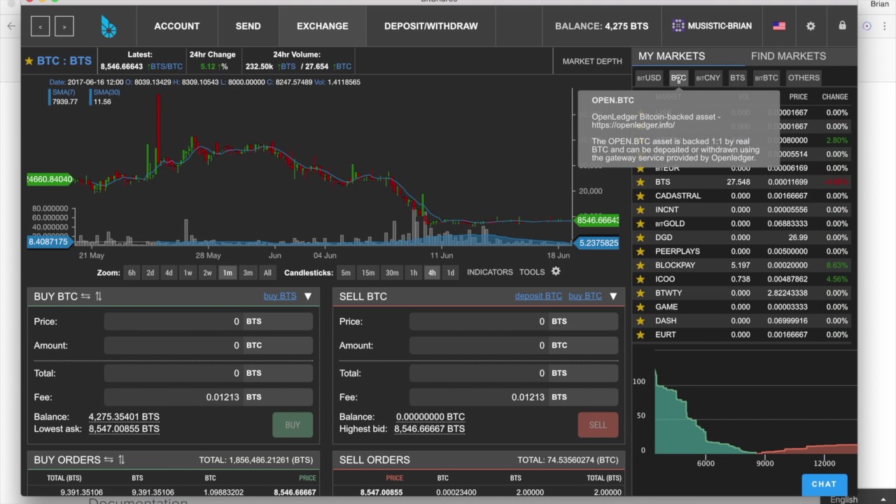Set chart zoom to 3m
This screenshot has height=504, width=896.
(x=248, y=273)
